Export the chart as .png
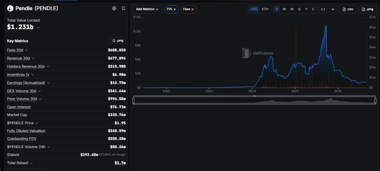This screenshot has width=380, height=171. click(x=368, y=9)
